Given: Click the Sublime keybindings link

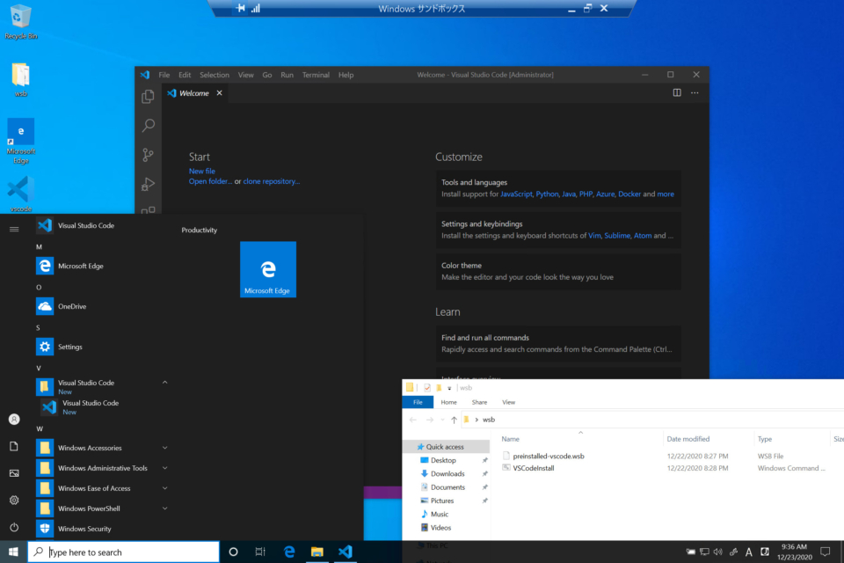Looking at the screenshot, I should [617, 236].
